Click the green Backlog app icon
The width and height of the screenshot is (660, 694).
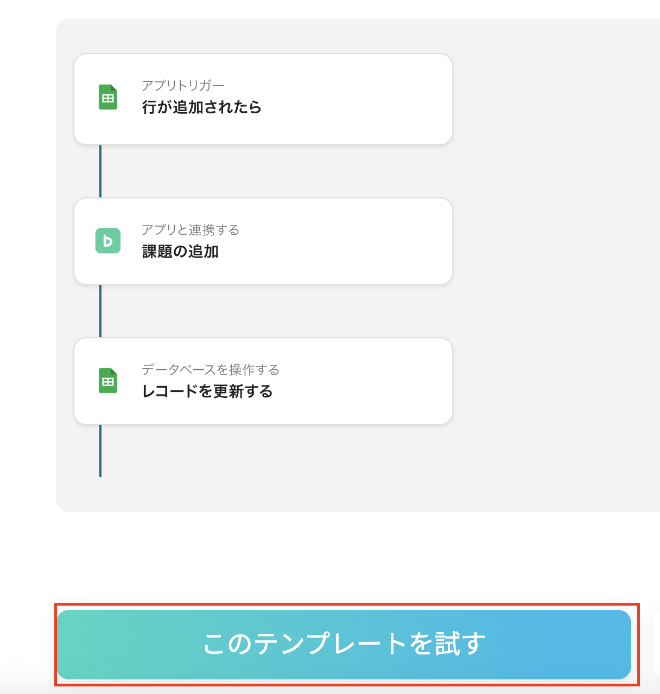108,241
